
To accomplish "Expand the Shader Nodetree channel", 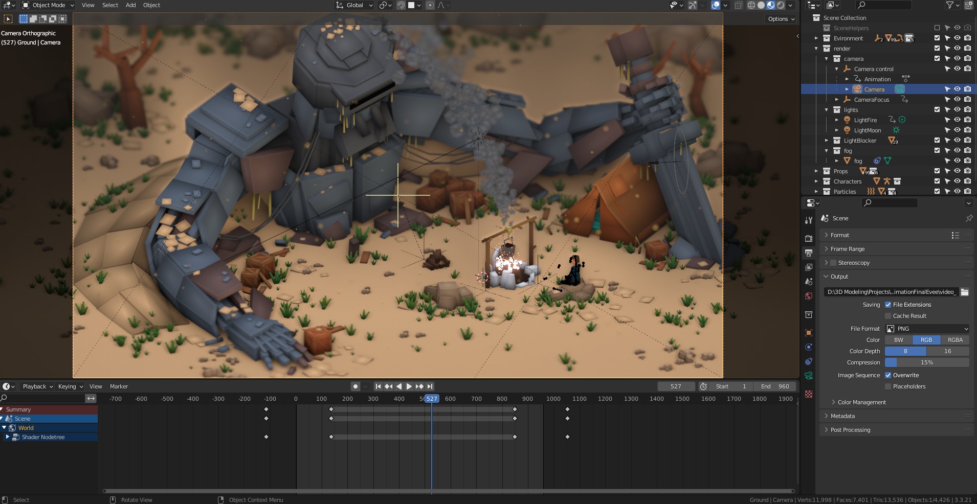I will pyautogui.click(x=7, y=437).
